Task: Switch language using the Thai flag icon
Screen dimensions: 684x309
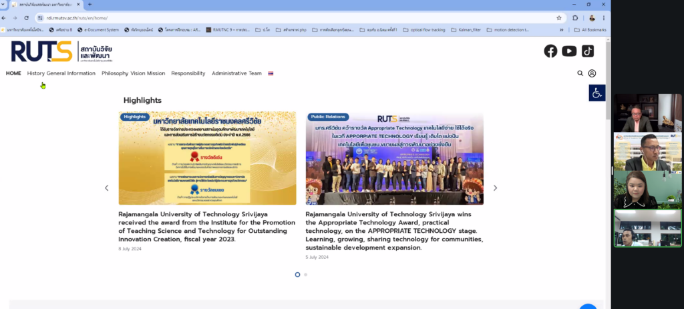Action: (271, 73)
